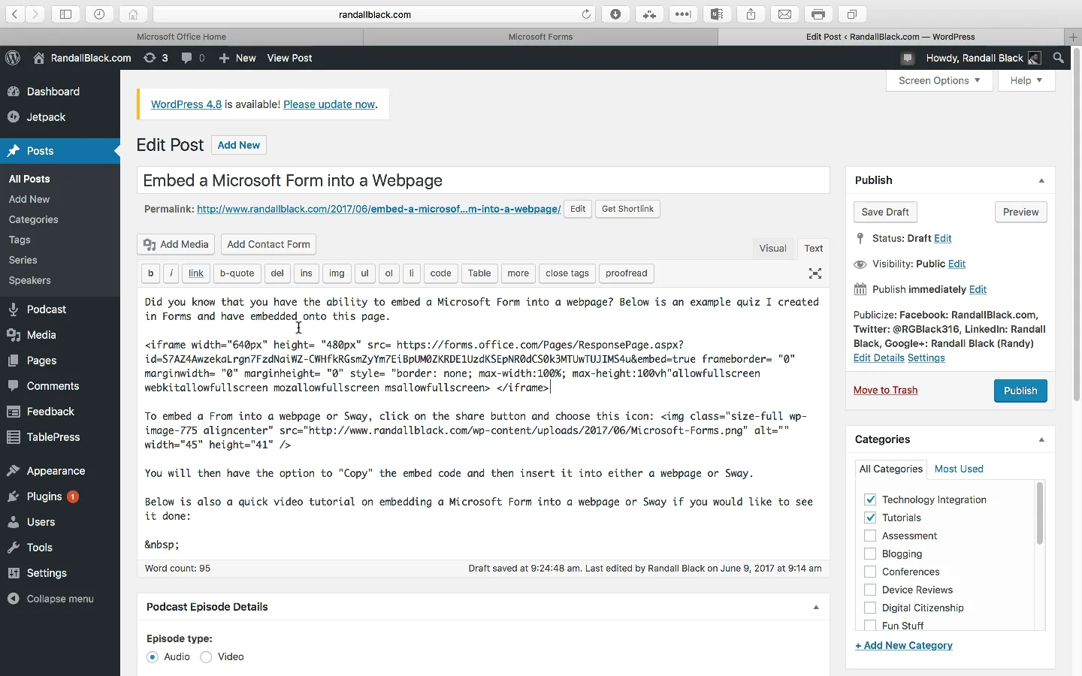This screenshot has height=676, width=1082.
Task: Open the WordPress logo menu
Action: tap(12, 58)
